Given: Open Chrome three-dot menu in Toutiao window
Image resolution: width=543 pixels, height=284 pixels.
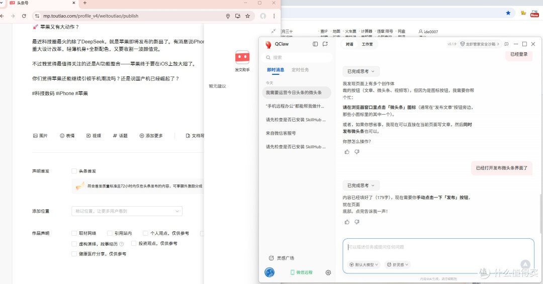Looking at the screenshot, I should pyautogui.click(x=274, y=16).
